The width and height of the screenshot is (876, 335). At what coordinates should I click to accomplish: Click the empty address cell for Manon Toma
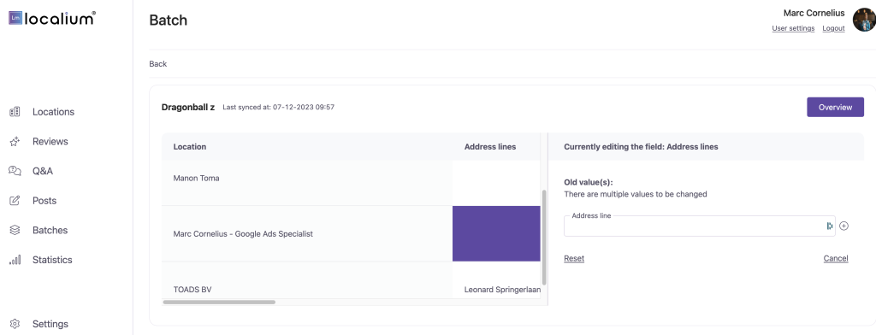point(496,183)
